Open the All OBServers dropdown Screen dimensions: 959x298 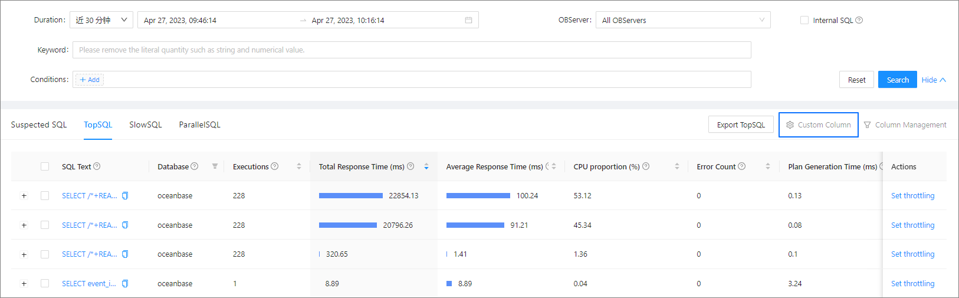point(682,20)
